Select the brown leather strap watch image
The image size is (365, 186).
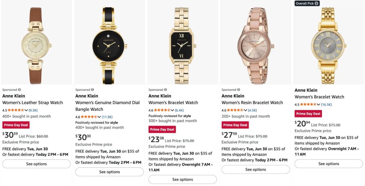tap(36, 45)
